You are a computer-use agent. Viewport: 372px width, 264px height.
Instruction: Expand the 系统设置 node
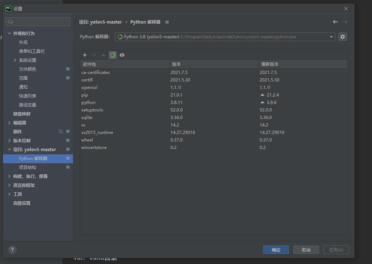pos(15,60)
